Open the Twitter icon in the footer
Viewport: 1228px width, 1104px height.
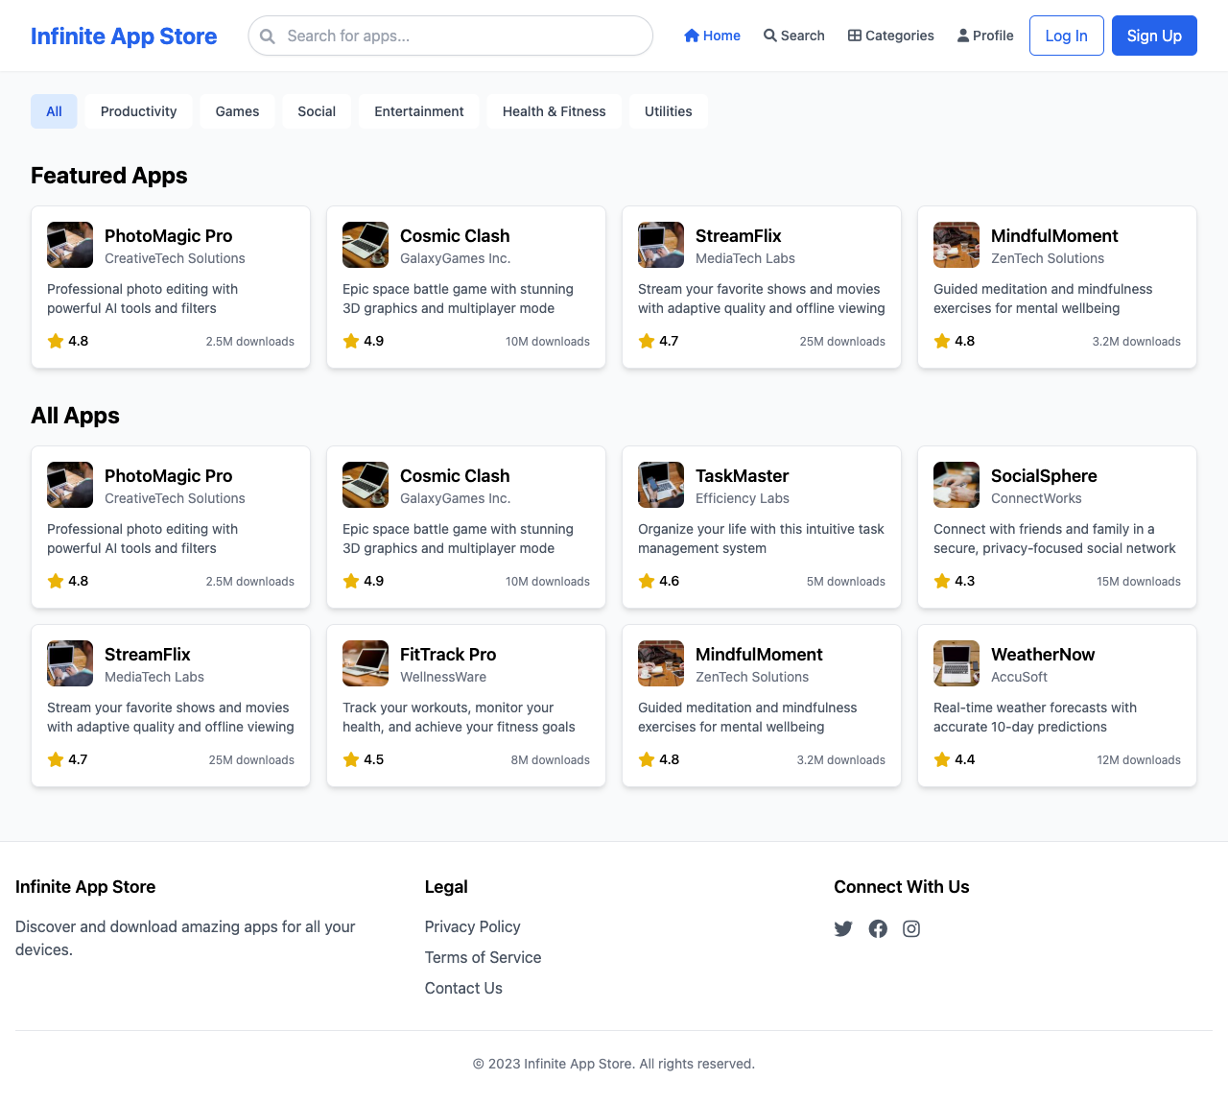point(843,928)
